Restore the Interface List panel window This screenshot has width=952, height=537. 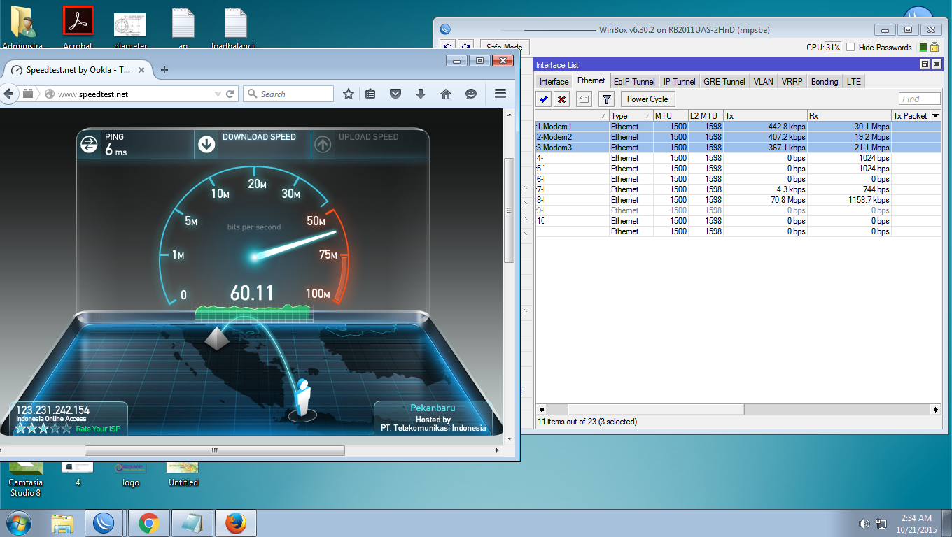point(925,64)
